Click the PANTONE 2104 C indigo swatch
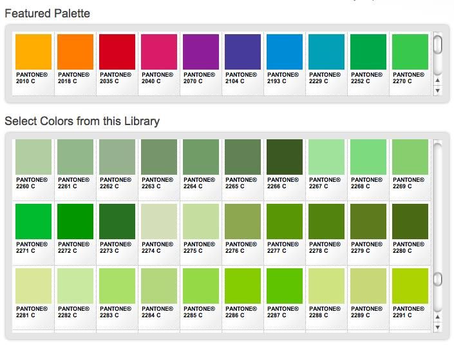Image resolution: width=454 pixels, height=345 pixels. tap(243, 52)
